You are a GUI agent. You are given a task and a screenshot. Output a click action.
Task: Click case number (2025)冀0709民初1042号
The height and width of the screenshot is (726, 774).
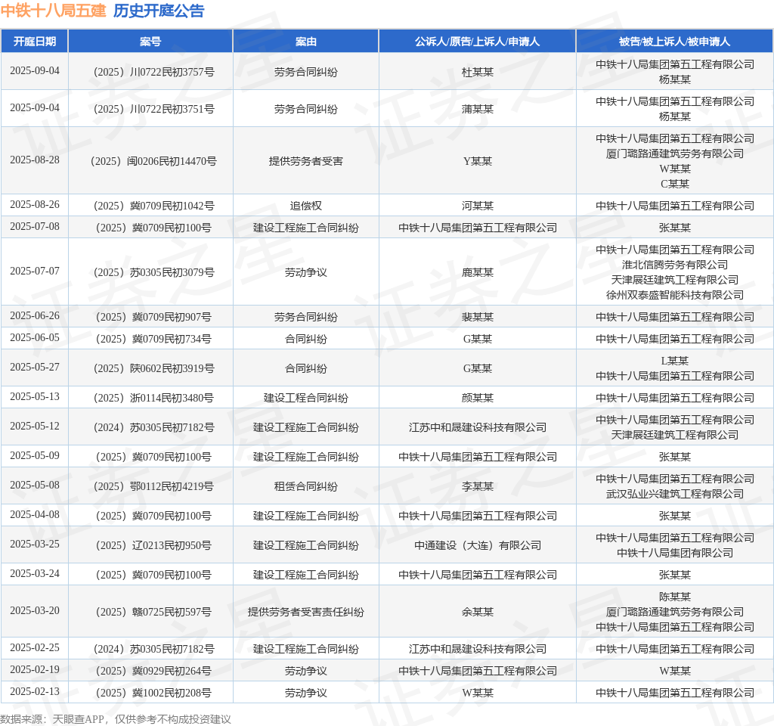pyautogui.click(x=153, y=206)
